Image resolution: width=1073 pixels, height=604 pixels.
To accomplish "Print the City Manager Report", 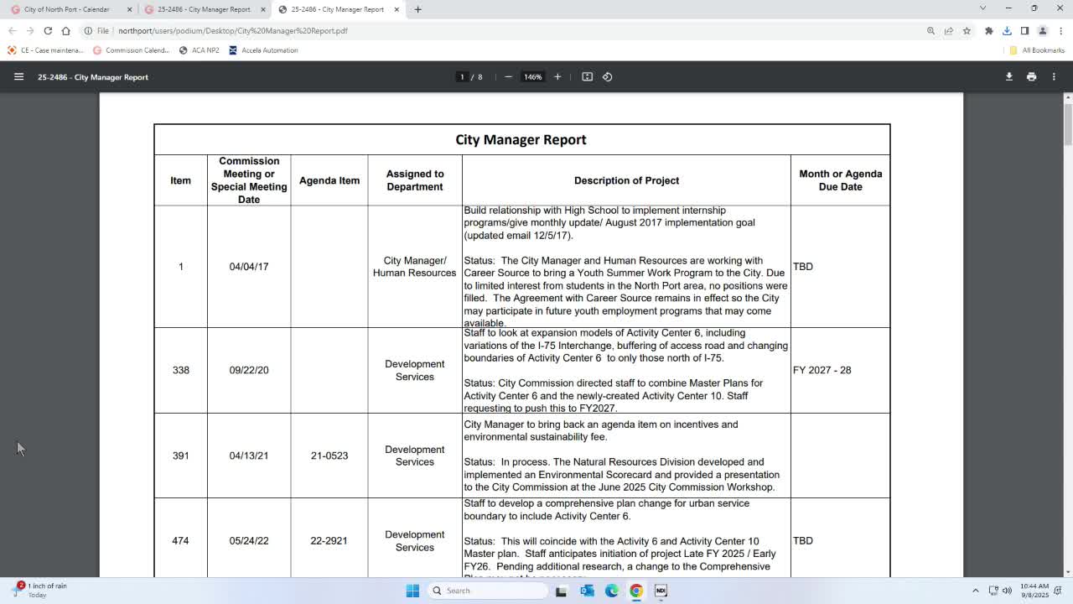I will [x=1030, y=76].
